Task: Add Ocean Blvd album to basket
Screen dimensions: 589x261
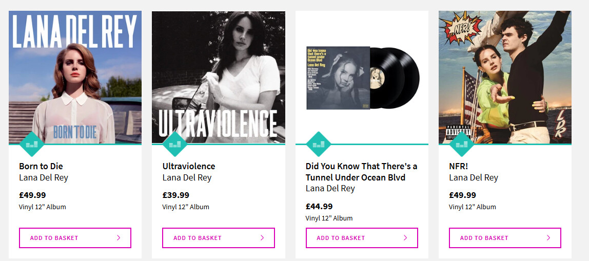Action: click(x=361, y=238)
